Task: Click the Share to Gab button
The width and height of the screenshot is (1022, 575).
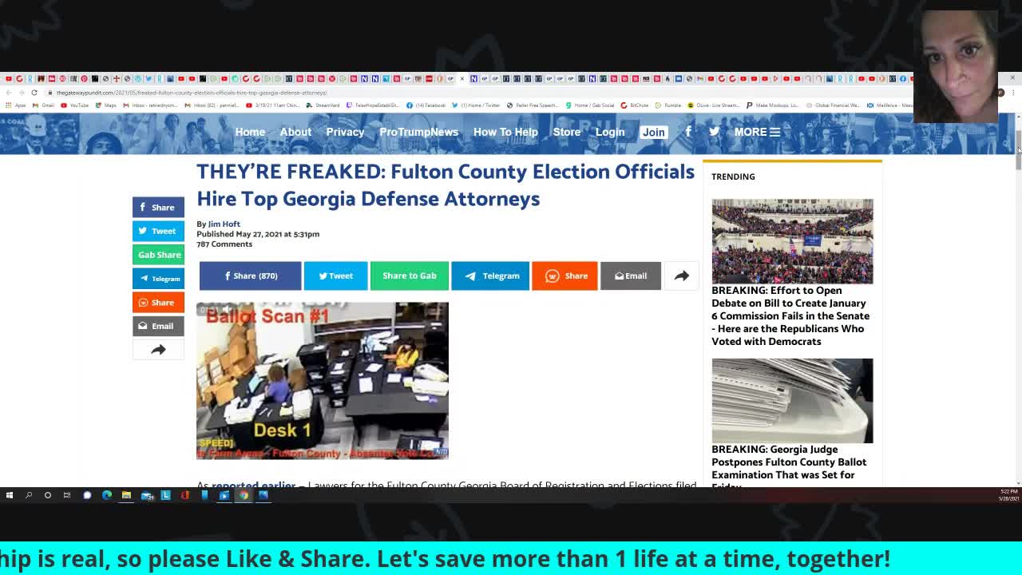Action: click(x=409, y=276)
